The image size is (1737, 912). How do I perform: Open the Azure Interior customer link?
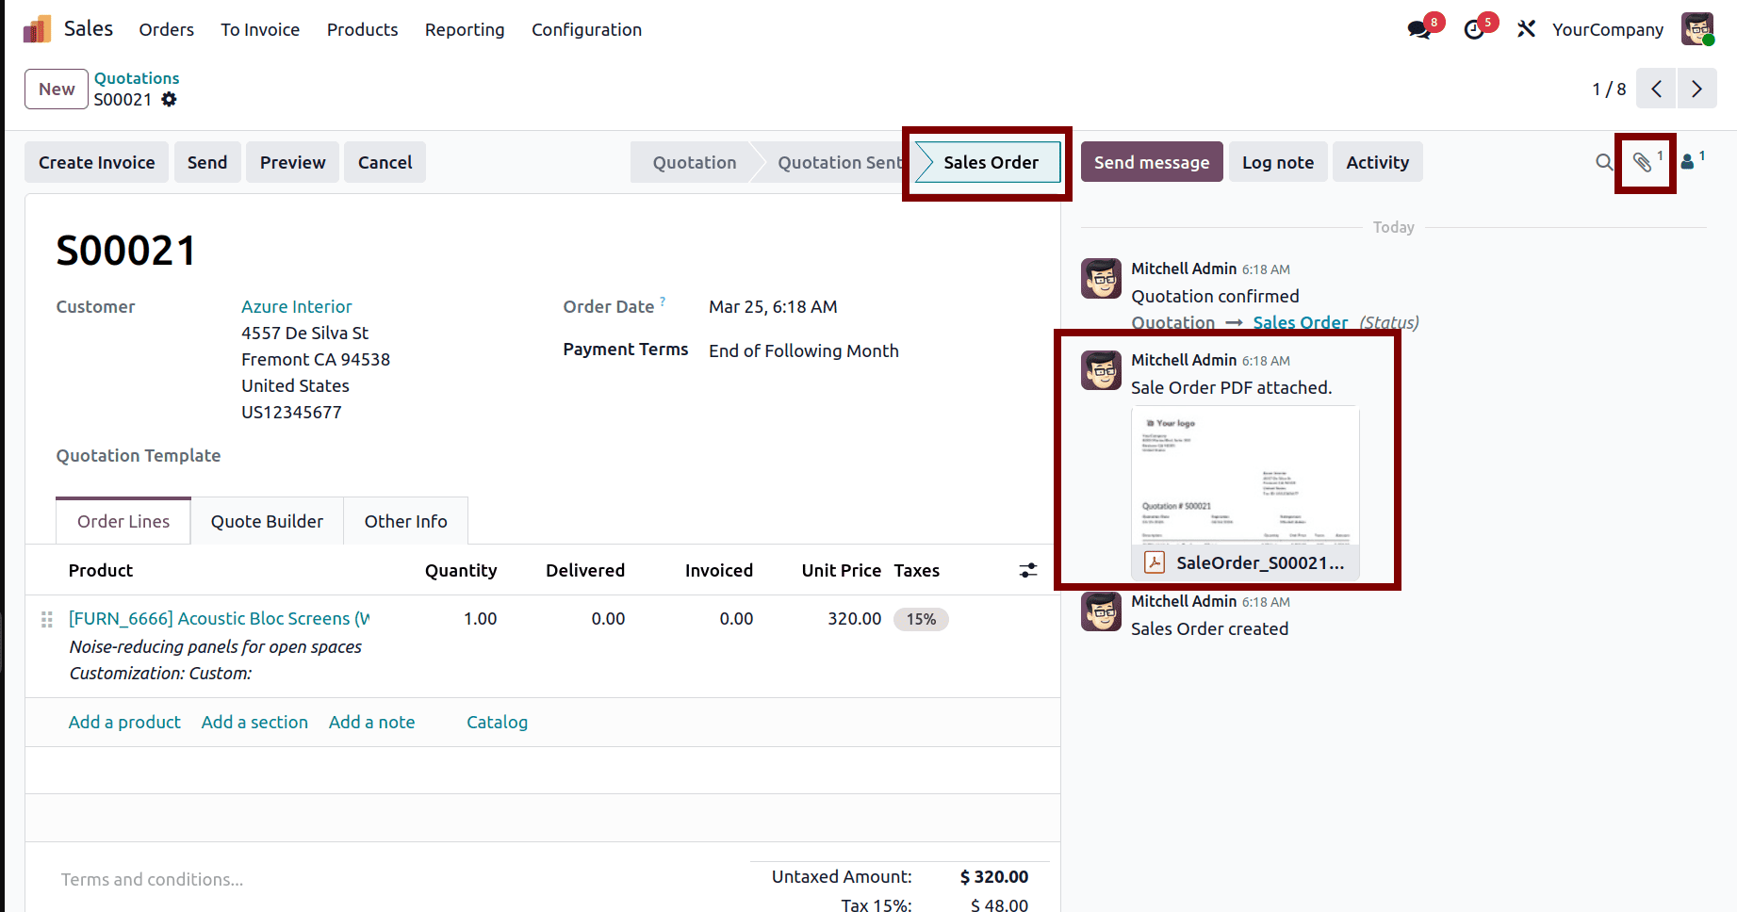tap(296, 306)
